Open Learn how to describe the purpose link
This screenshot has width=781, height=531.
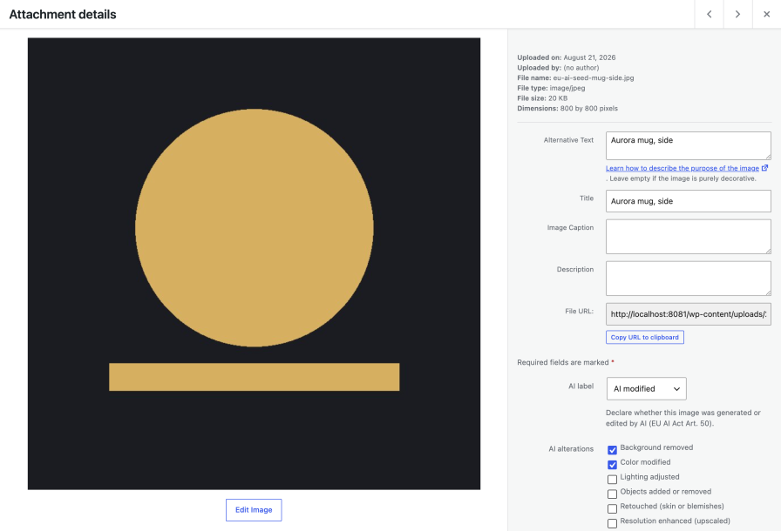682,168
